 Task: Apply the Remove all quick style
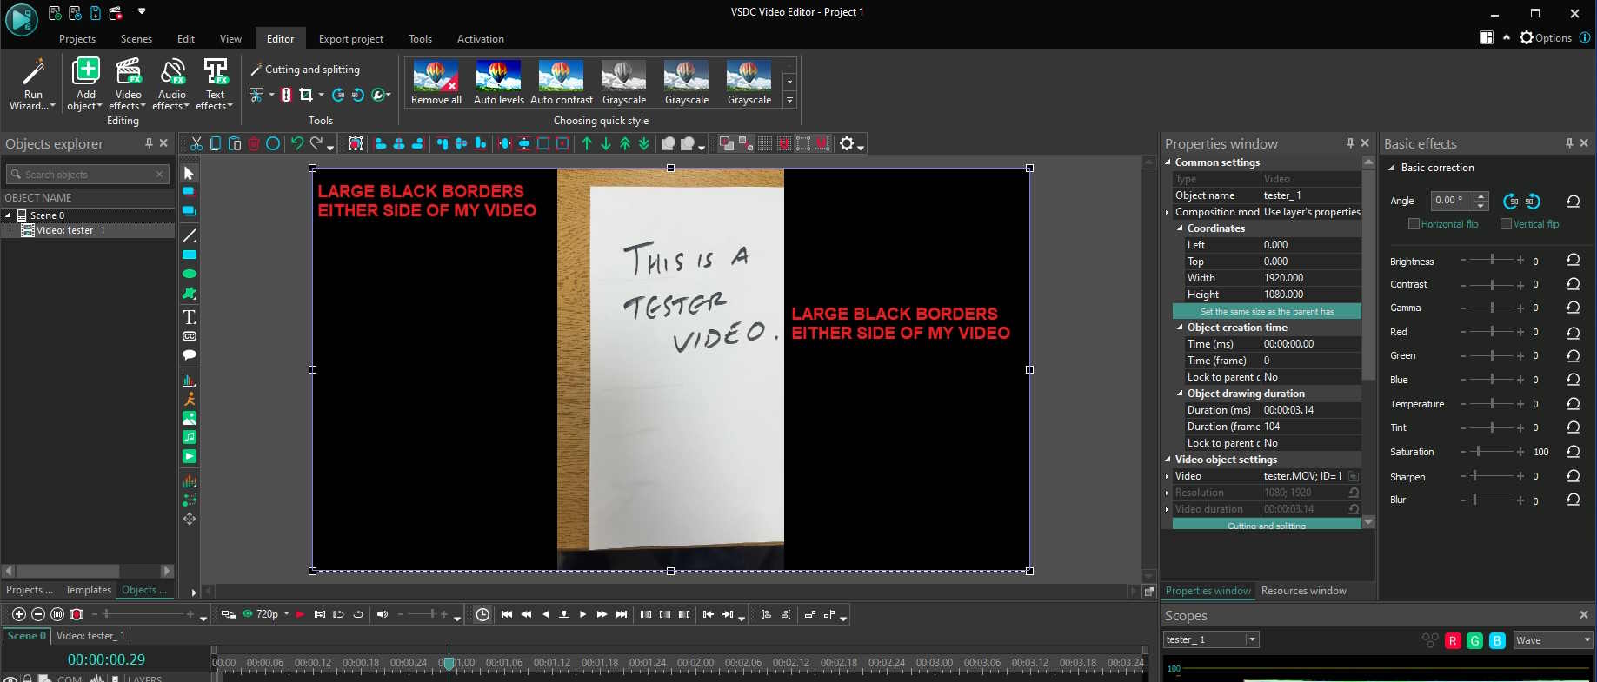click(436, 83)
